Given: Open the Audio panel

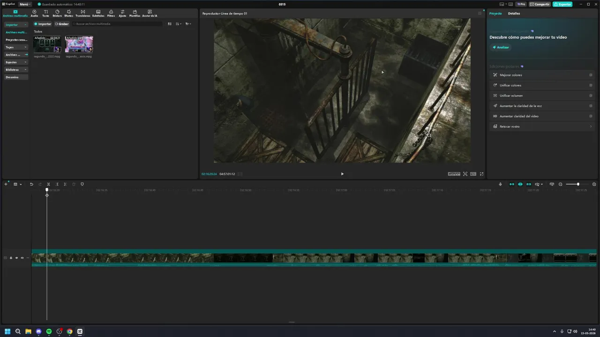Looking at the screenshot, I should coord(34,13).
